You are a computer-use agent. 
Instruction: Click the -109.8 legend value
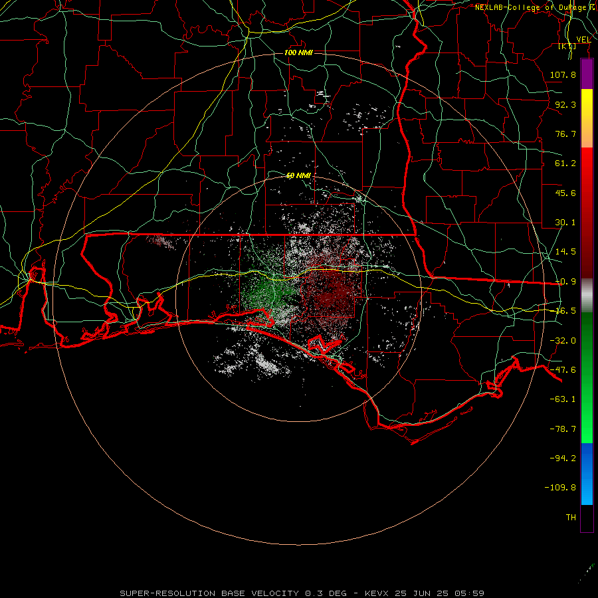[x=560, y=488]
